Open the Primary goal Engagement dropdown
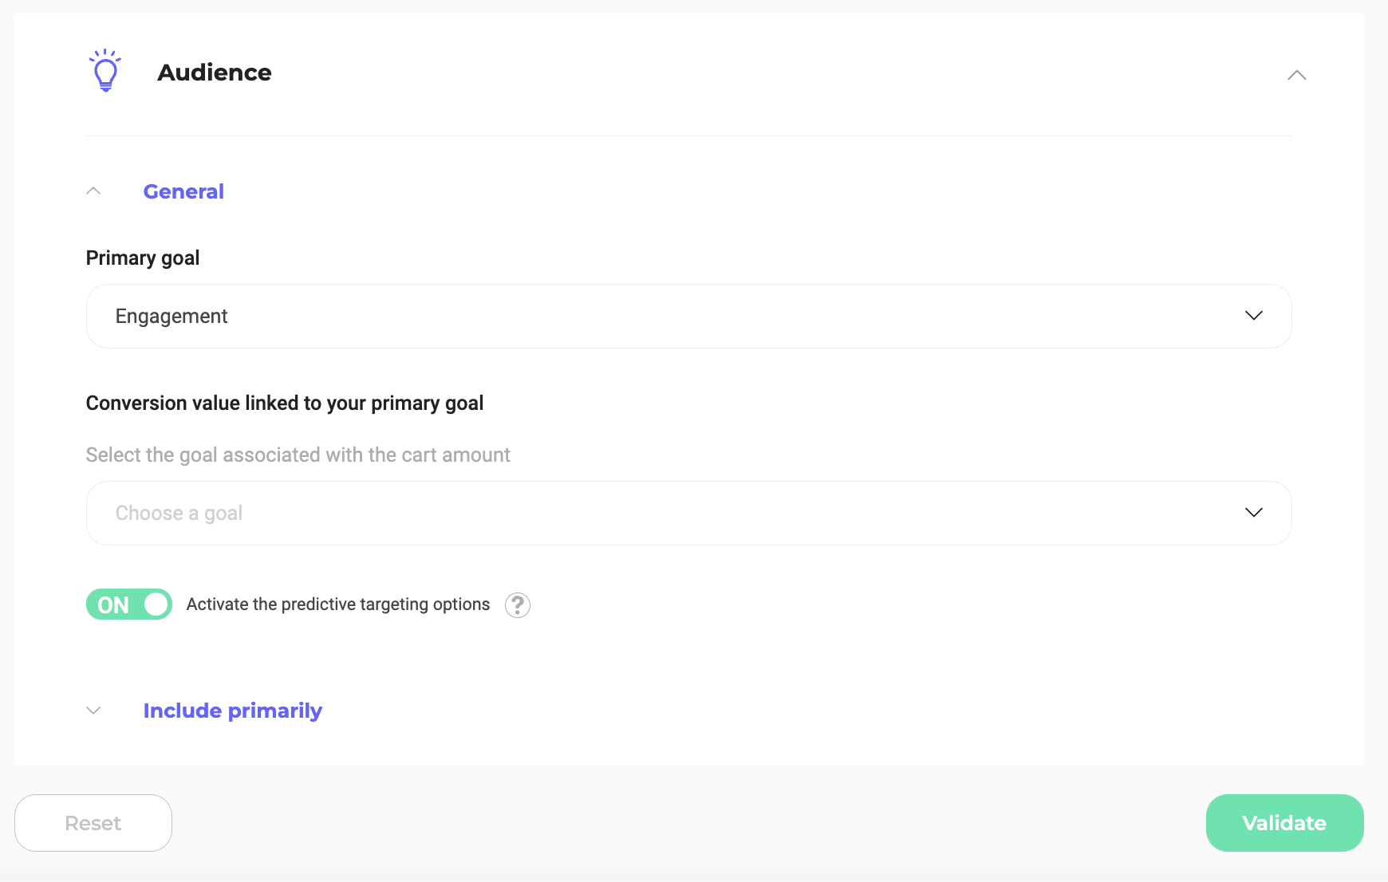The image size is (1388, 882). (x=689, y=316)
